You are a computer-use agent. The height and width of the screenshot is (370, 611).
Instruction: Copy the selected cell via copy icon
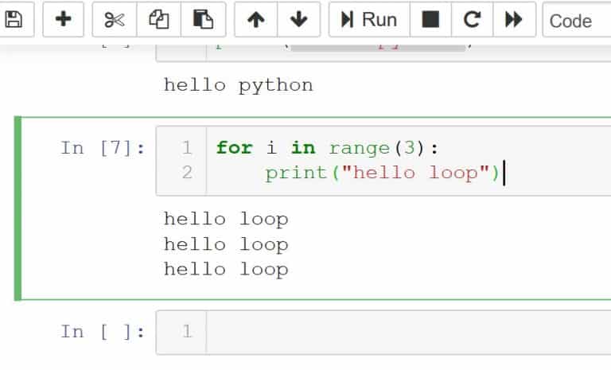(x=159, y=20)
